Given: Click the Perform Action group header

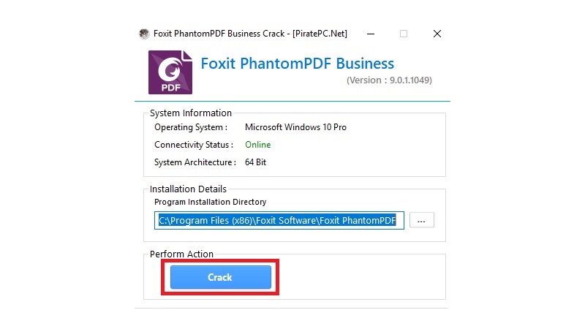Looking at the screenshot, I should pos(181,254).
